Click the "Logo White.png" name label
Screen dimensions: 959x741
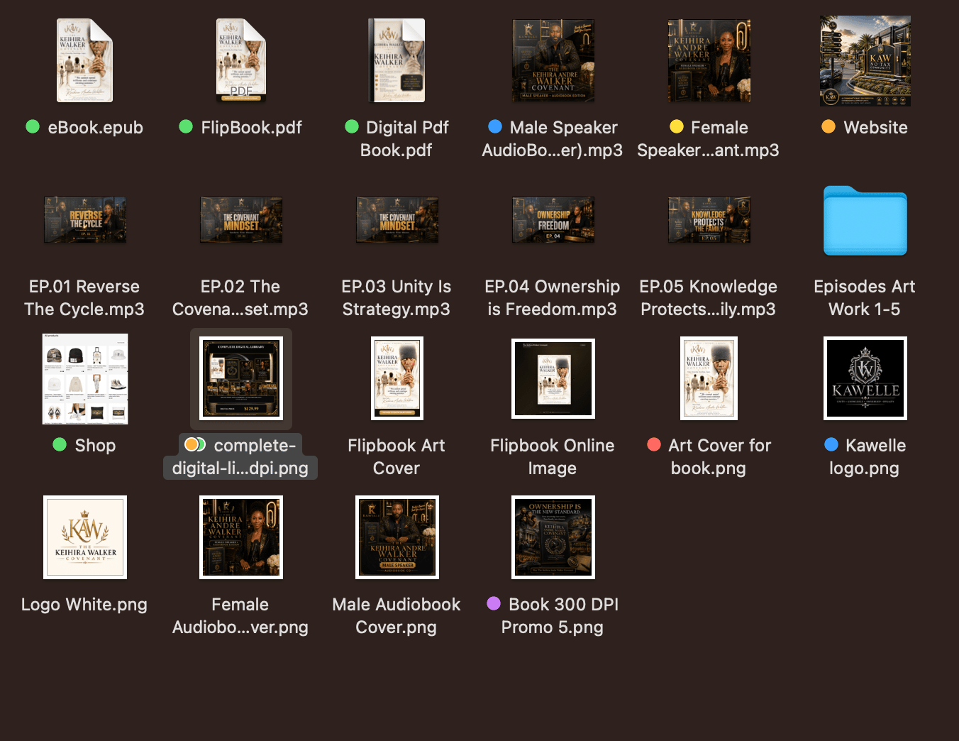point(84,605)
